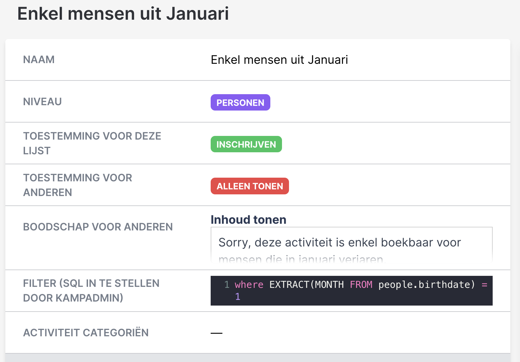Click line number 1 in the code gutter
520x362 pixels.
click(227, 285)
